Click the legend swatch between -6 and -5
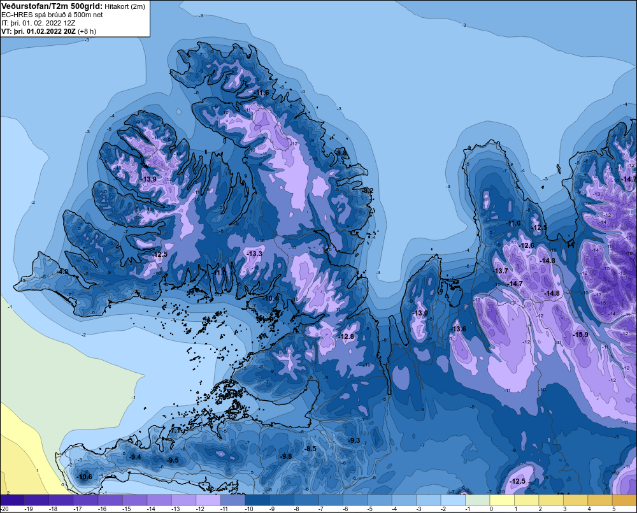Image resolution: width=637 pixels, height=513 pixels. [355, 500]
